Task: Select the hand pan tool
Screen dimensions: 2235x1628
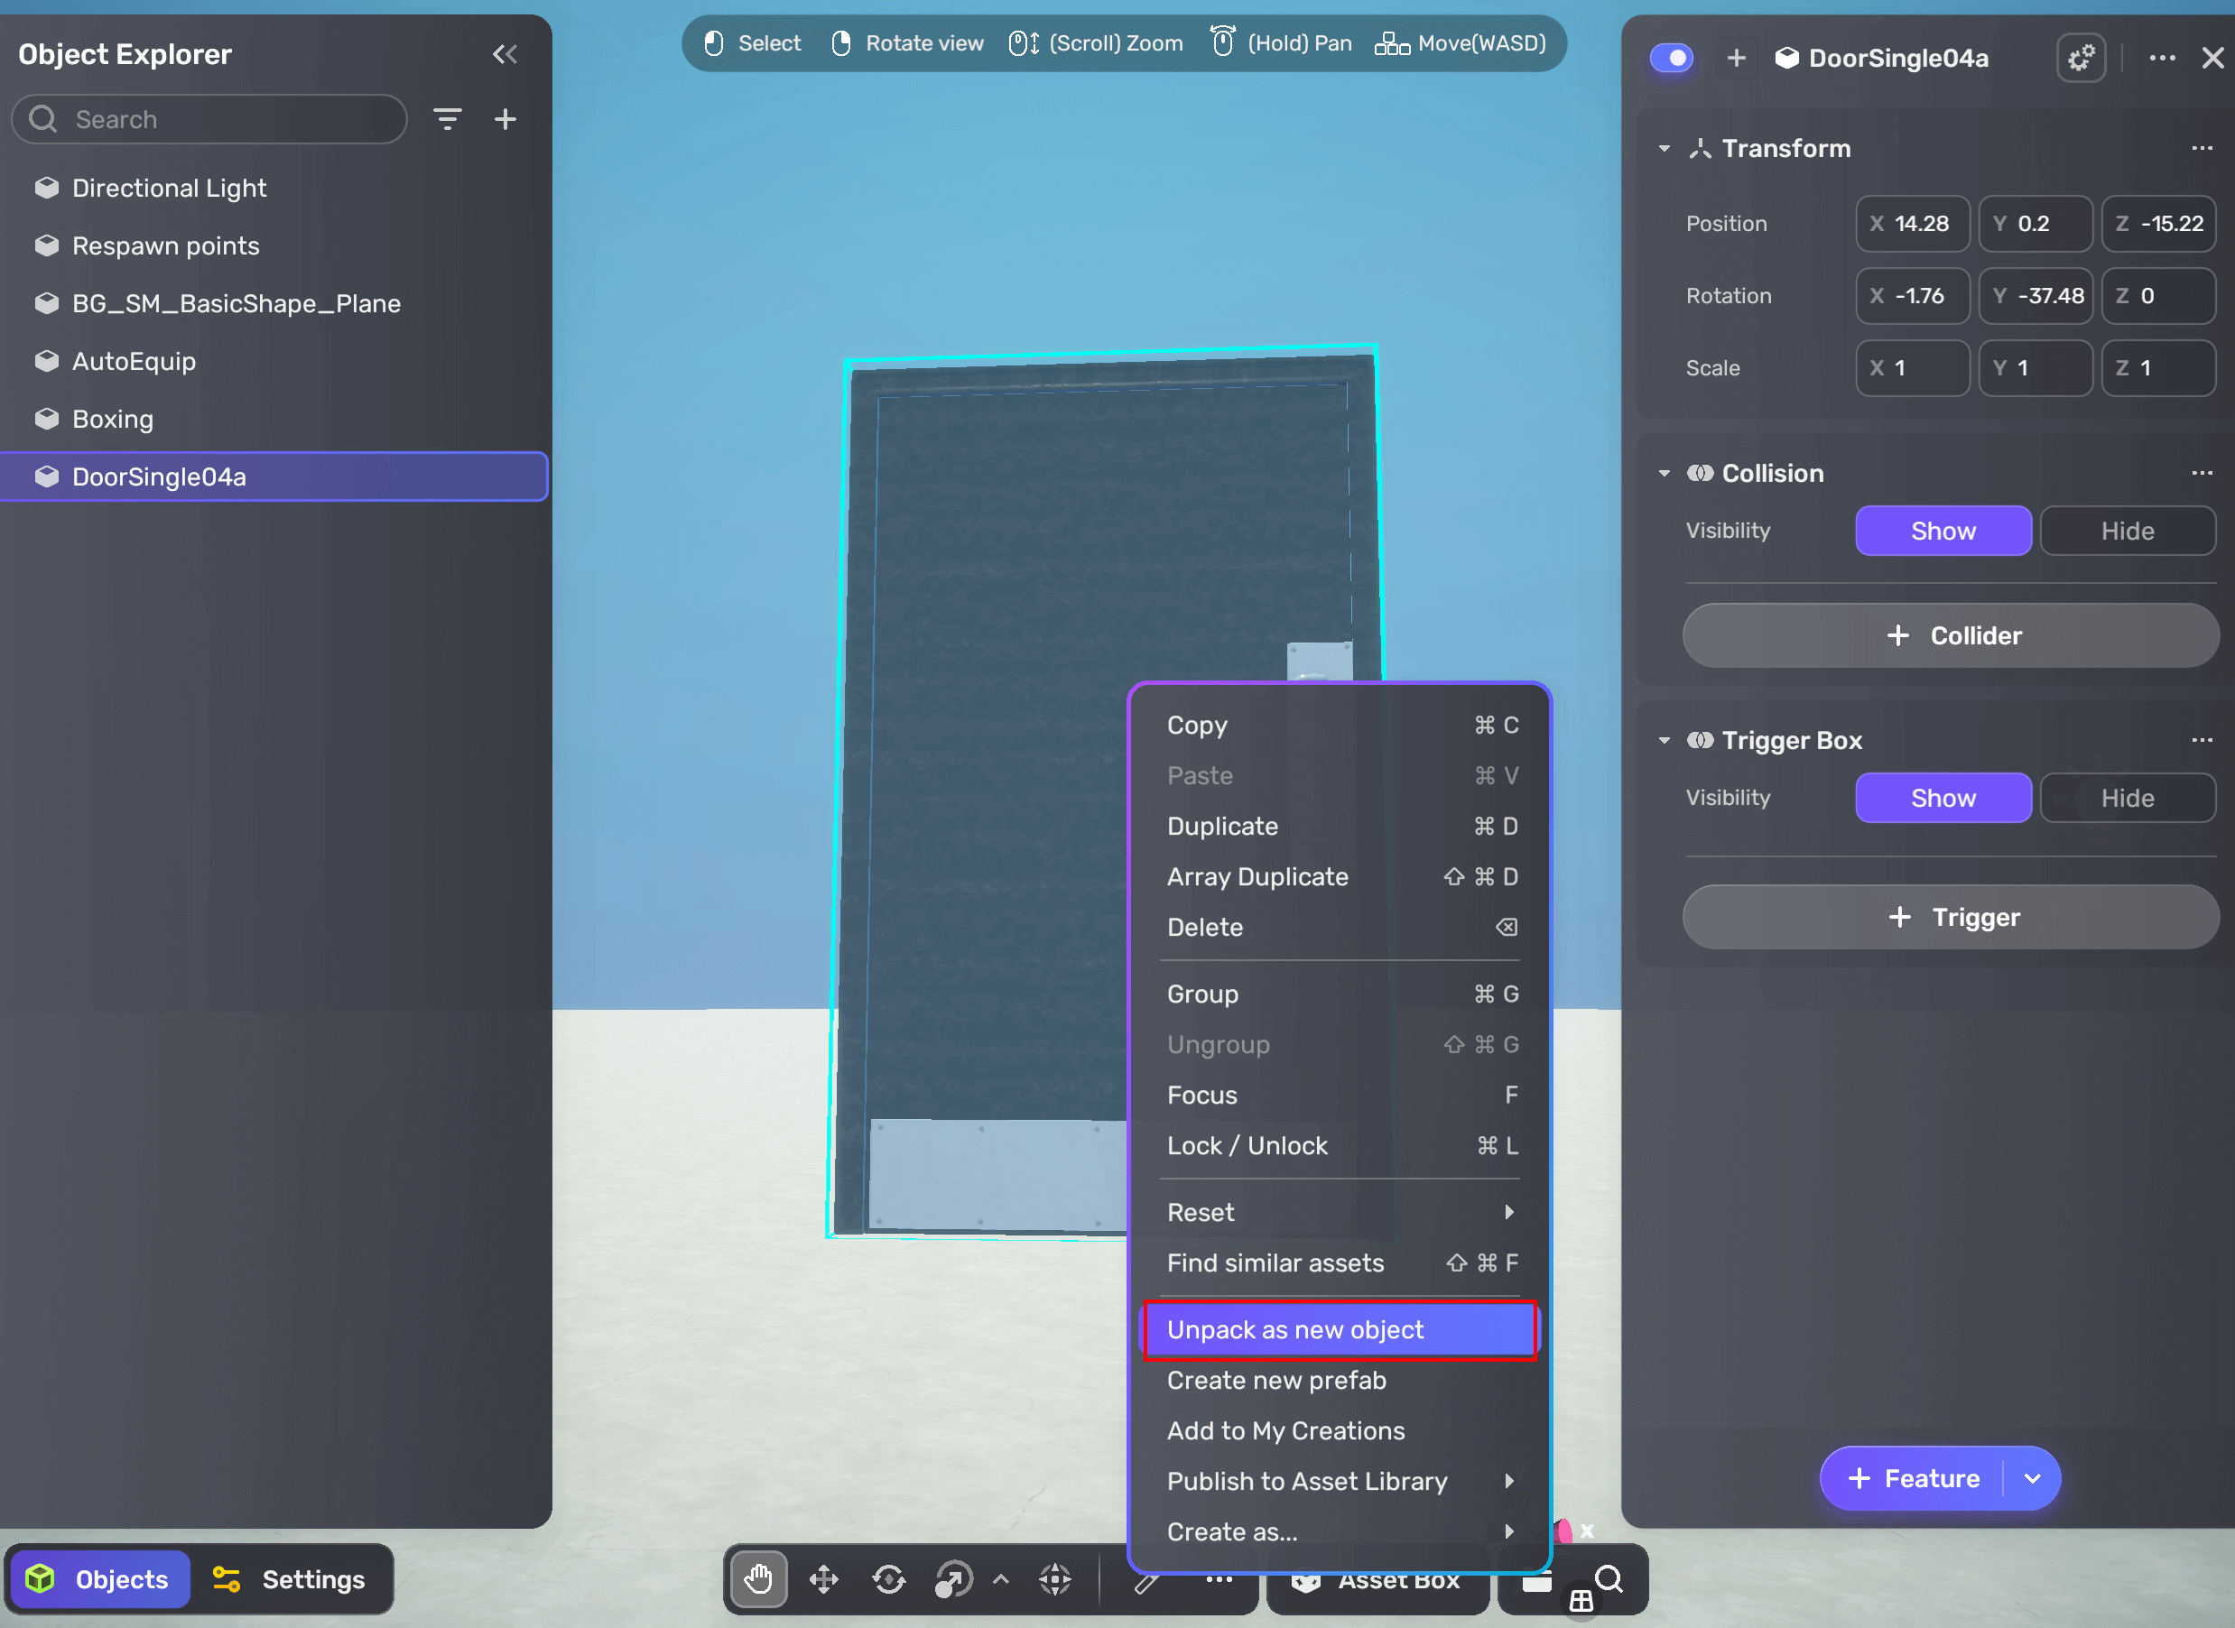Action: click(x=758, y=1578)
